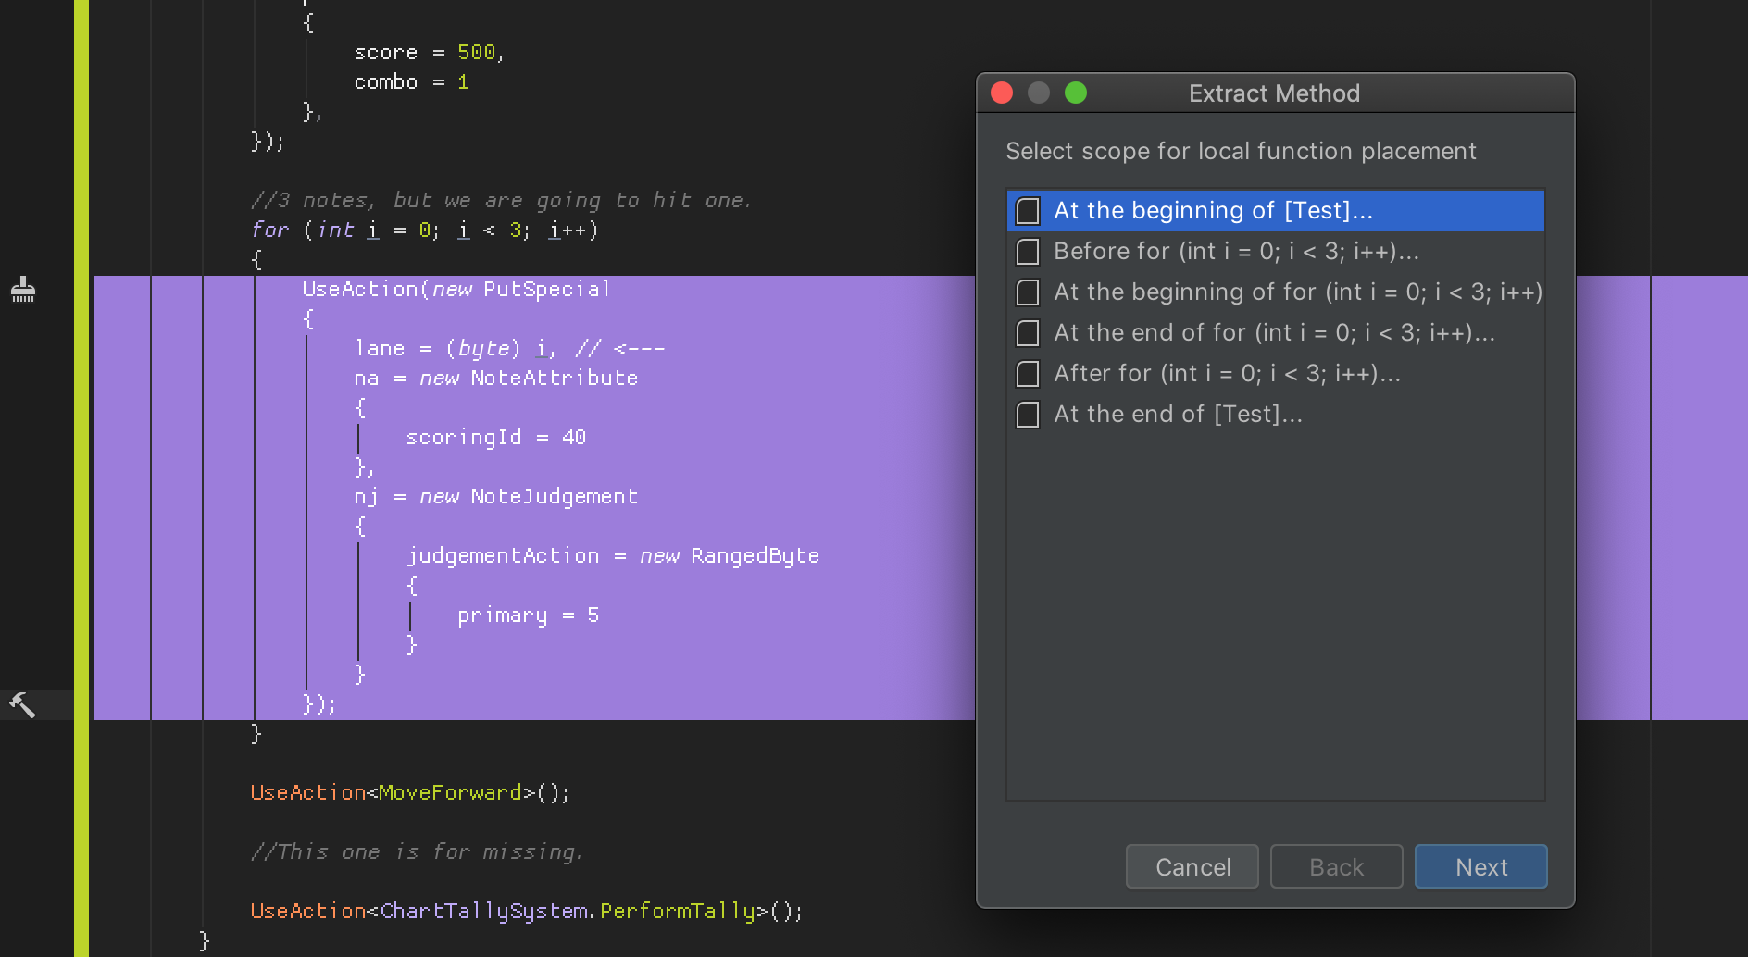Image resolution: width=1748 pixels, height=957 pixels.
Task: Click icon beside 'At the end of [Test]'
Action: [x=1028, y=415]
